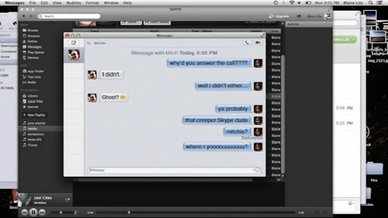The height and width of the screenshot is (218, 388).
Task: Skip to next track in Spotify
Action: pos(42,212)
